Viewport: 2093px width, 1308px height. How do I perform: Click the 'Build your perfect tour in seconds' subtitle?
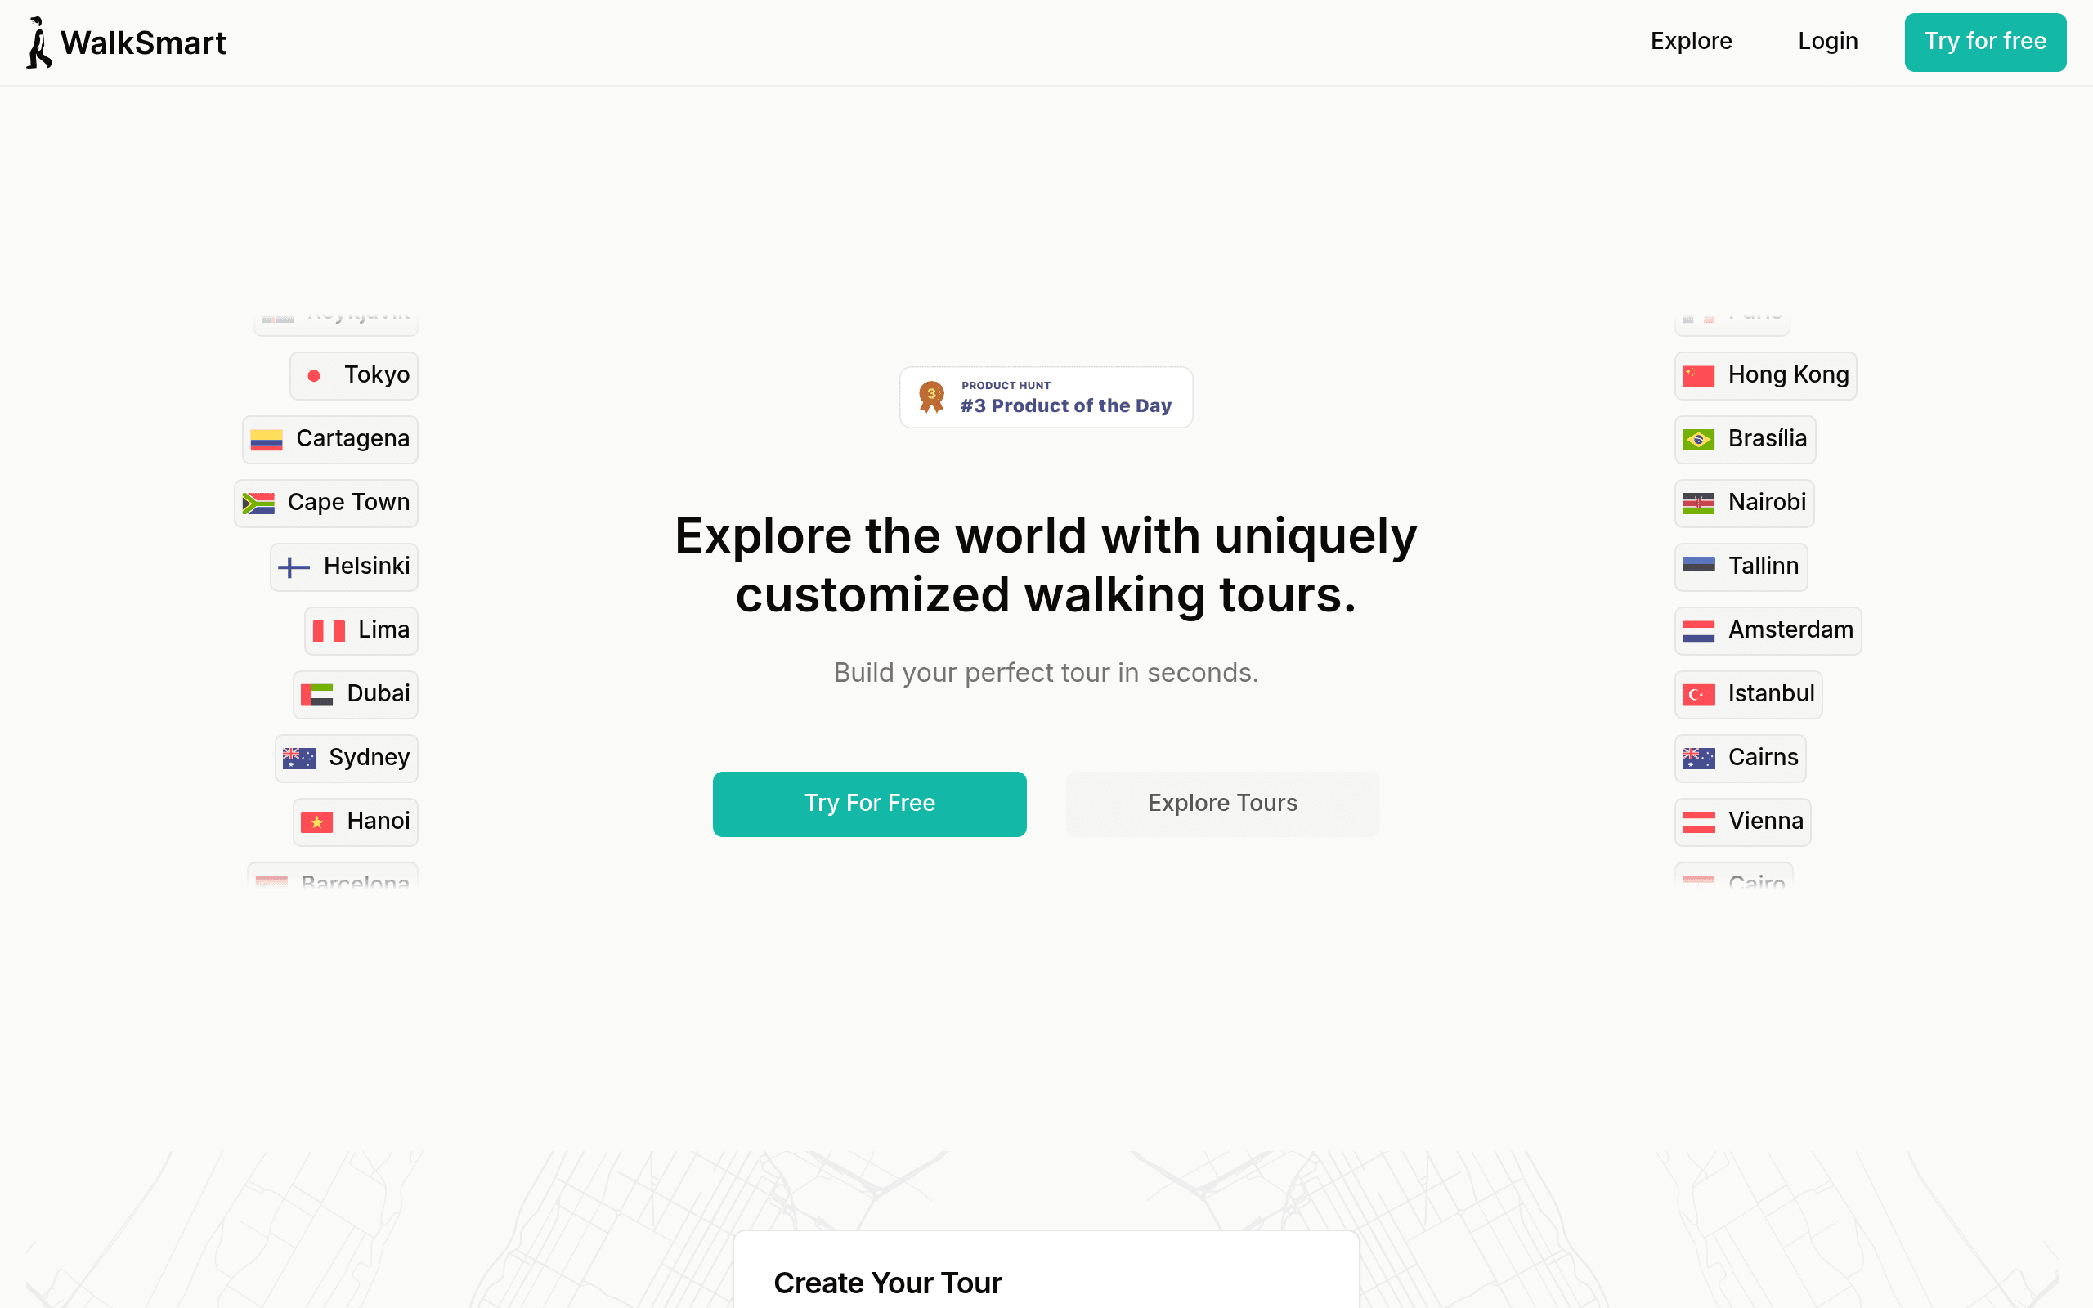tap(1046, 673)
